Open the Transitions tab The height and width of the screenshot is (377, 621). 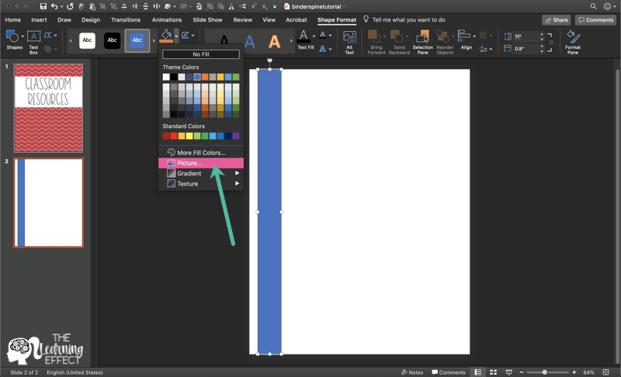126,19
